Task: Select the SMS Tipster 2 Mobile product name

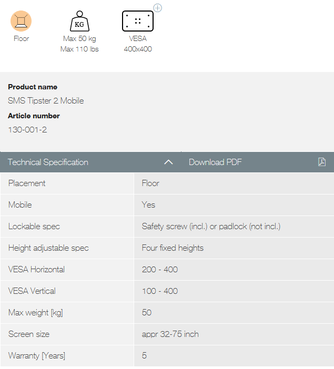Action: pos(46,100)
